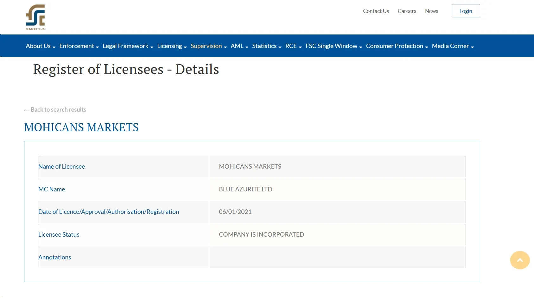Expand the Media Corner menu

pyautogui.click(x=453, y=46)
